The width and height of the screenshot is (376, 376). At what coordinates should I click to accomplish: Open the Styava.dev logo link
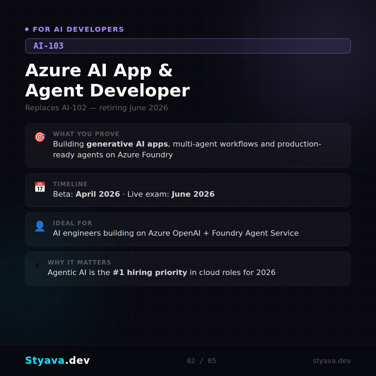click(x=58, y=361)
